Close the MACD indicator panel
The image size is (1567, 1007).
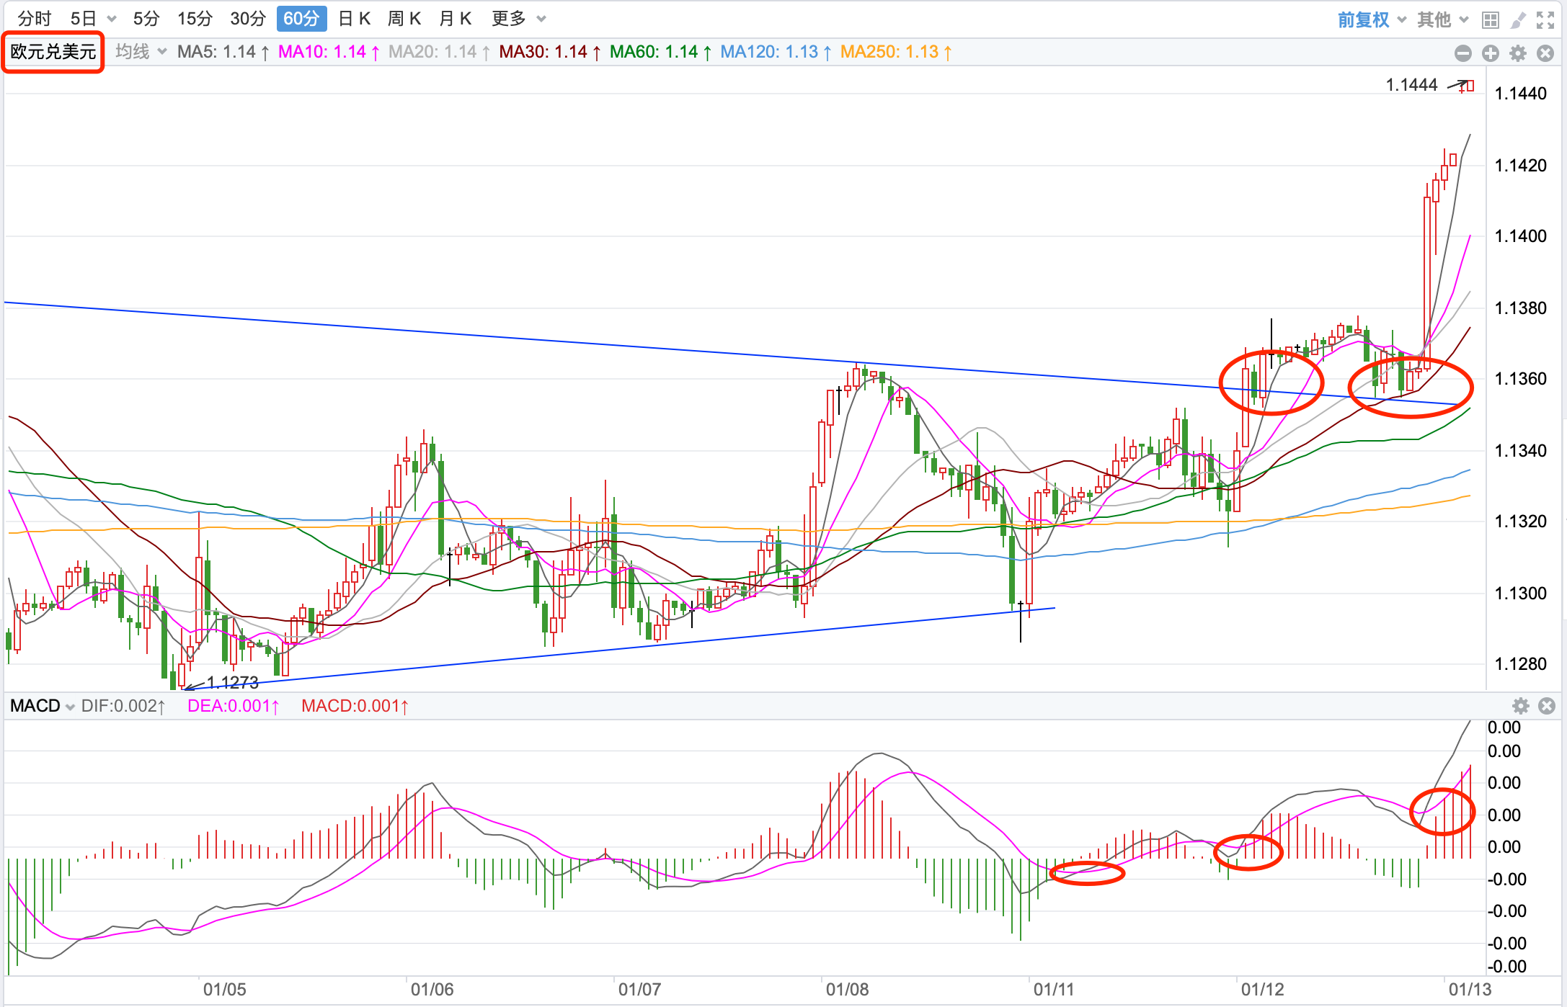[x=1547, y=706]
